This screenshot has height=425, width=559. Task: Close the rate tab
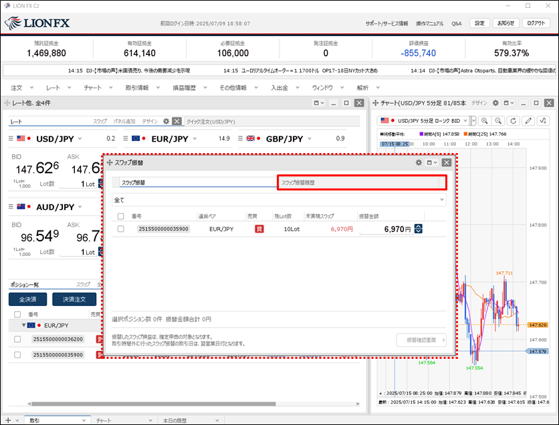(177, 121)
